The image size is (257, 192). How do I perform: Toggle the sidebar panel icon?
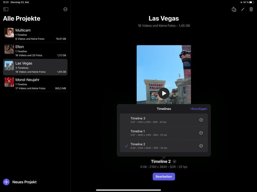(6, 9)
